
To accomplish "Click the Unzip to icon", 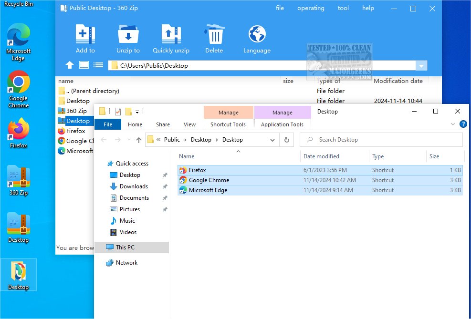I will coord(128,35).
